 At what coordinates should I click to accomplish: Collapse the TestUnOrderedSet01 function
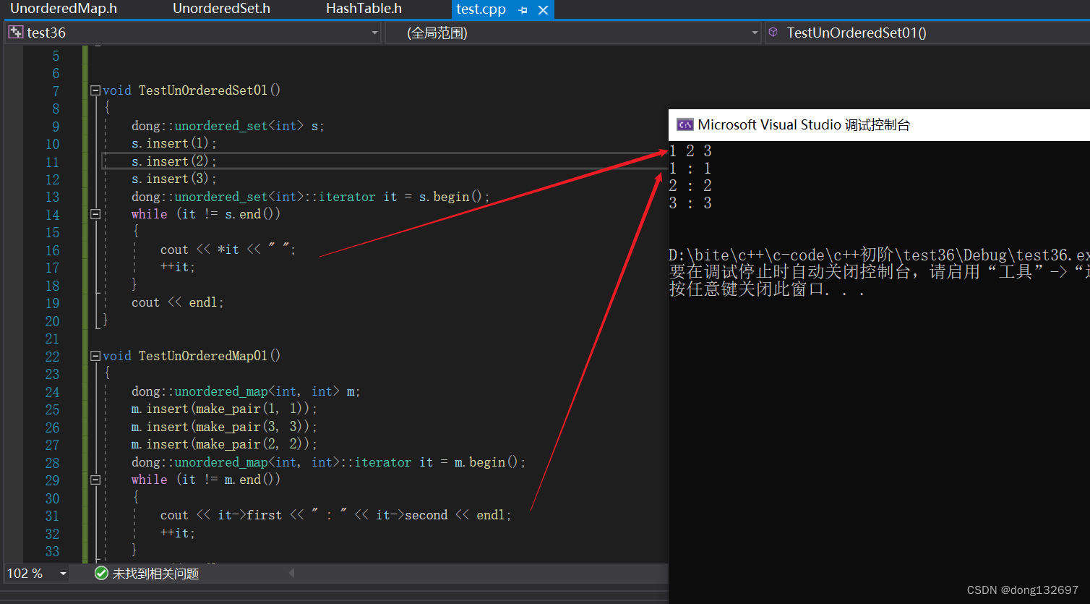click(95, 90)
